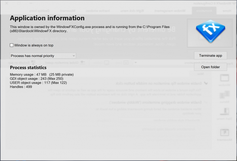This screenshot has width=237, height=161.
Task: Click the Memory usage : 47 MB line
Action: 42,75
